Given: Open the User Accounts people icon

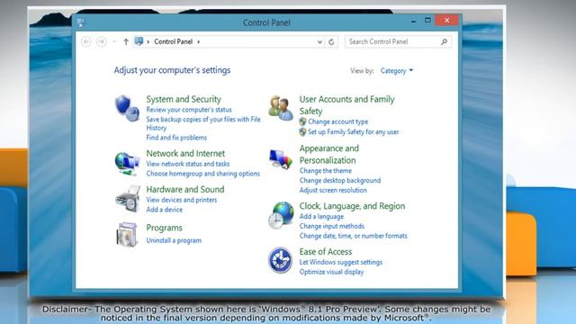Looking at the screenshot, I should pos(281,108).
